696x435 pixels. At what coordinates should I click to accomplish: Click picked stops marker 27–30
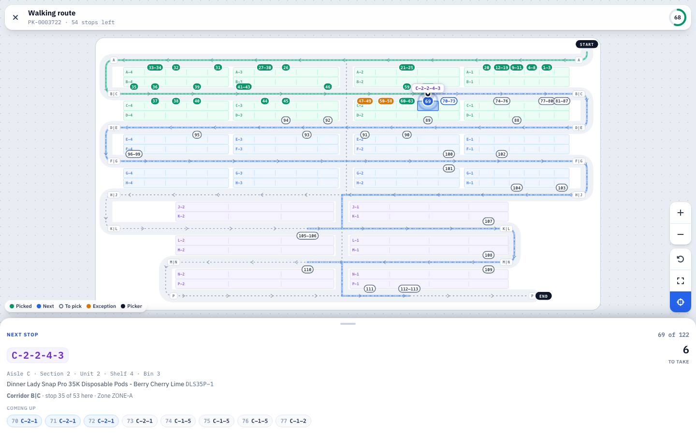tap(265, 68)
